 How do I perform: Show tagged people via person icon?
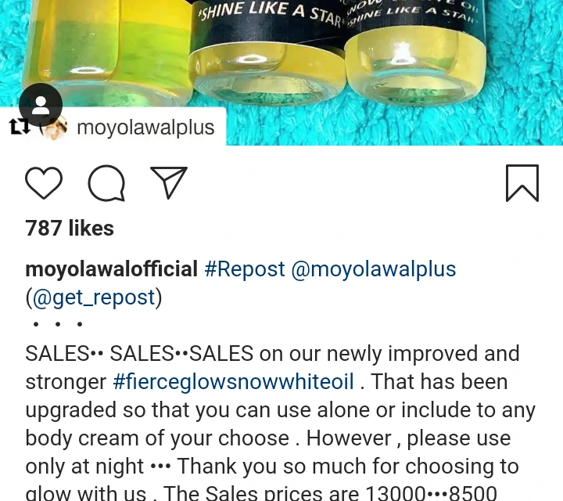(41, 105)
